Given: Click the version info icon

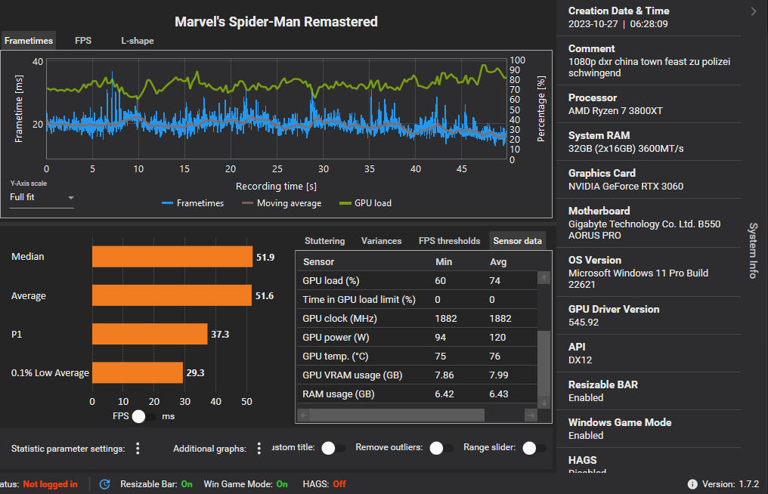Looking at the screenshot, I should point(692,484).
